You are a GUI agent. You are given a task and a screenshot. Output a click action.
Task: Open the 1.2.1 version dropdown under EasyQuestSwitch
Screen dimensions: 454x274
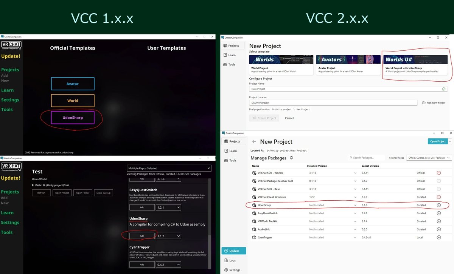click(168, 207)
